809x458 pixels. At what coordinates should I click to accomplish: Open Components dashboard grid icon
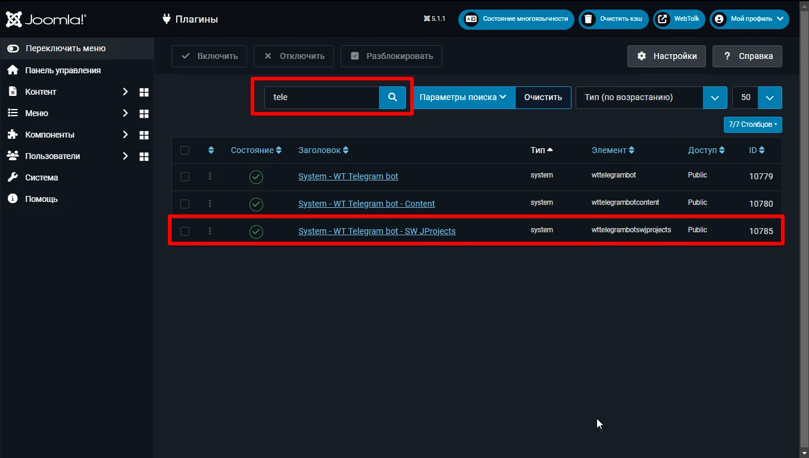[x=143, y=135]
